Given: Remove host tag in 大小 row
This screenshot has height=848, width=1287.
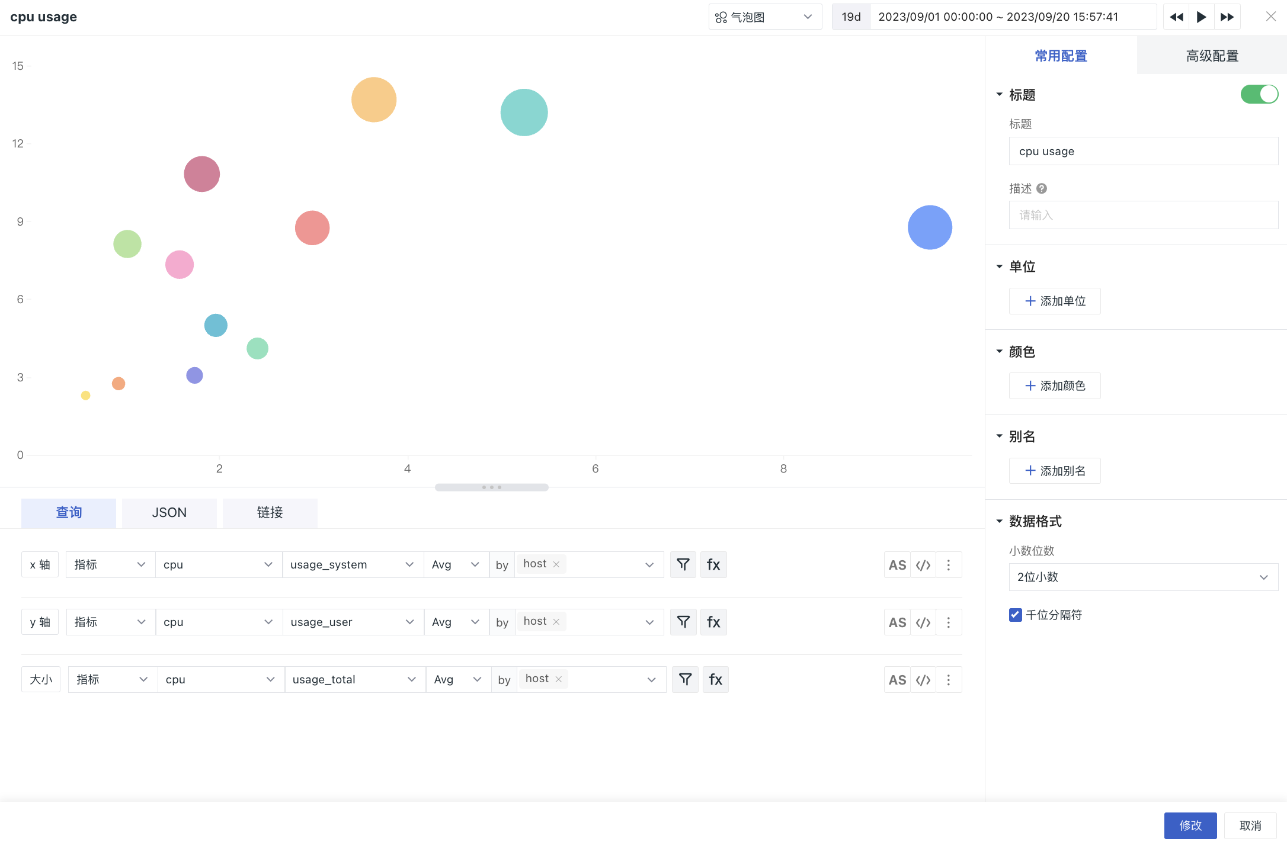Looking at the screenshot, I should point(558,679).
